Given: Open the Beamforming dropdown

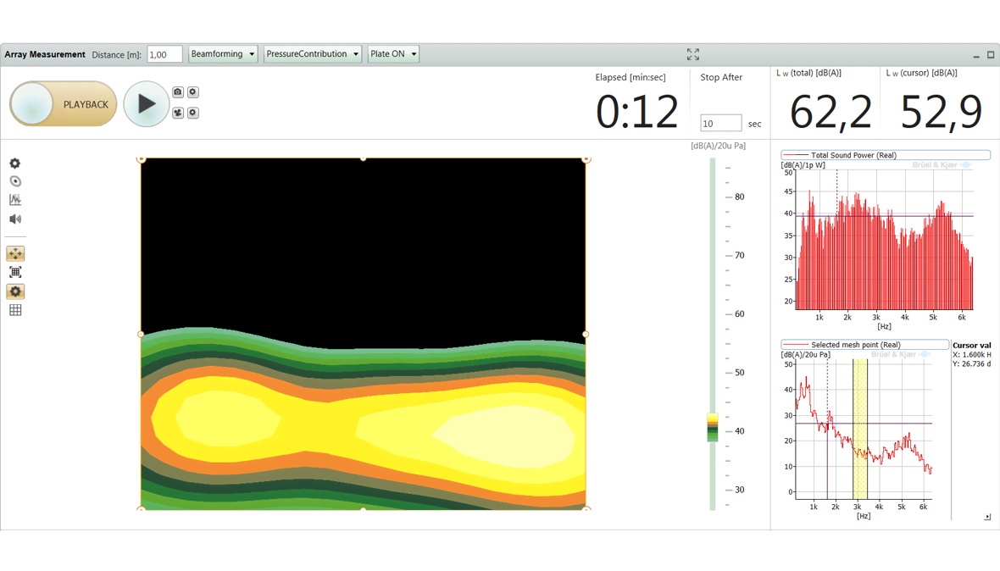Looking at the screenshot, I should tap(223, 54).
